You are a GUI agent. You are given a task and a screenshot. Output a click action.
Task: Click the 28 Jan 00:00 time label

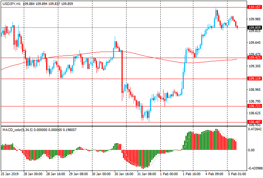[33, 174]
